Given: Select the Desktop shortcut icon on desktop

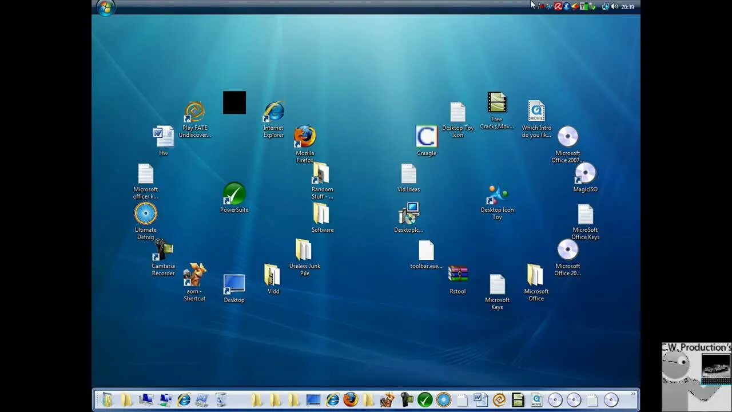Looking at the screenshot, I should [234, 289].
